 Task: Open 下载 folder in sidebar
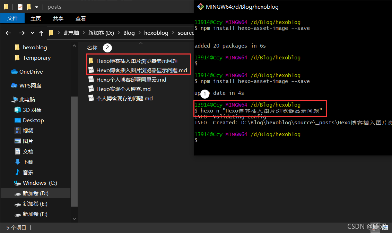pos(28,162)
